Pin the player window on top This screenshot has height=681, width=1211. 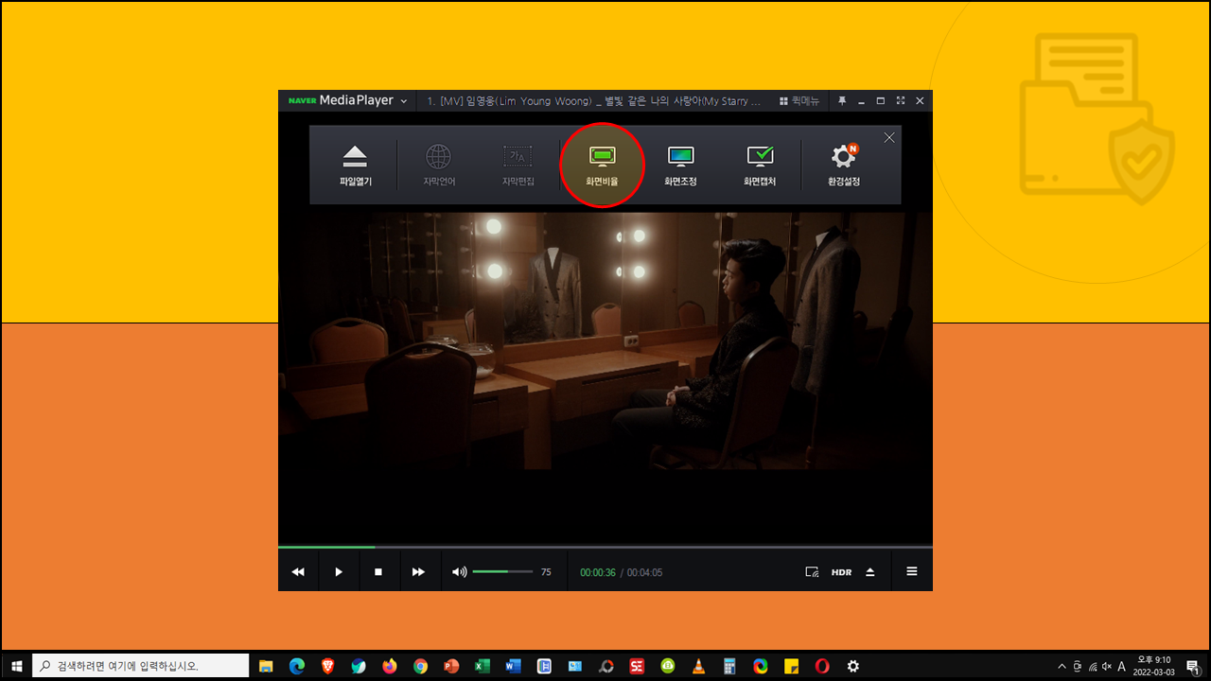[x=841, y=101]
